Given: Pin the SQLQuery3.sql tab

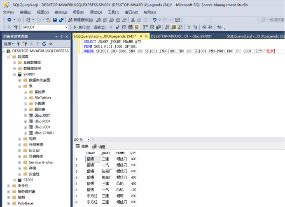Looking at the screenshot, I should [141, 36].
